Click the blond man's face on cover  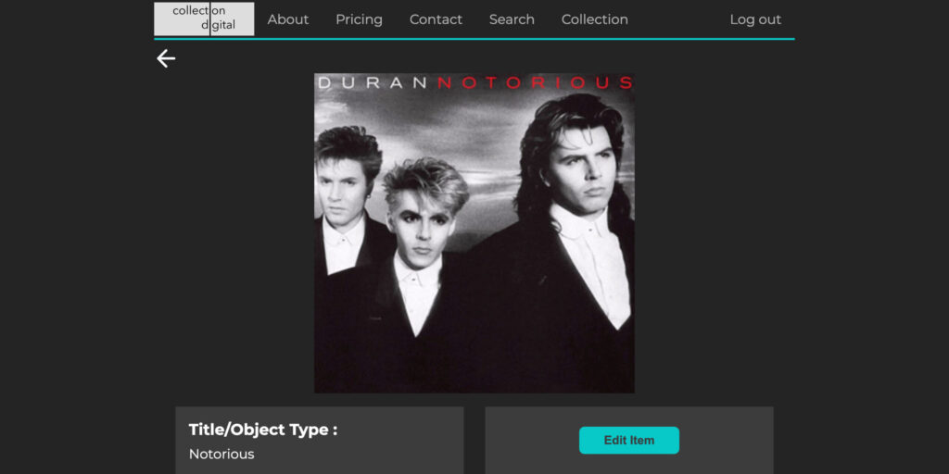(420, 224)
